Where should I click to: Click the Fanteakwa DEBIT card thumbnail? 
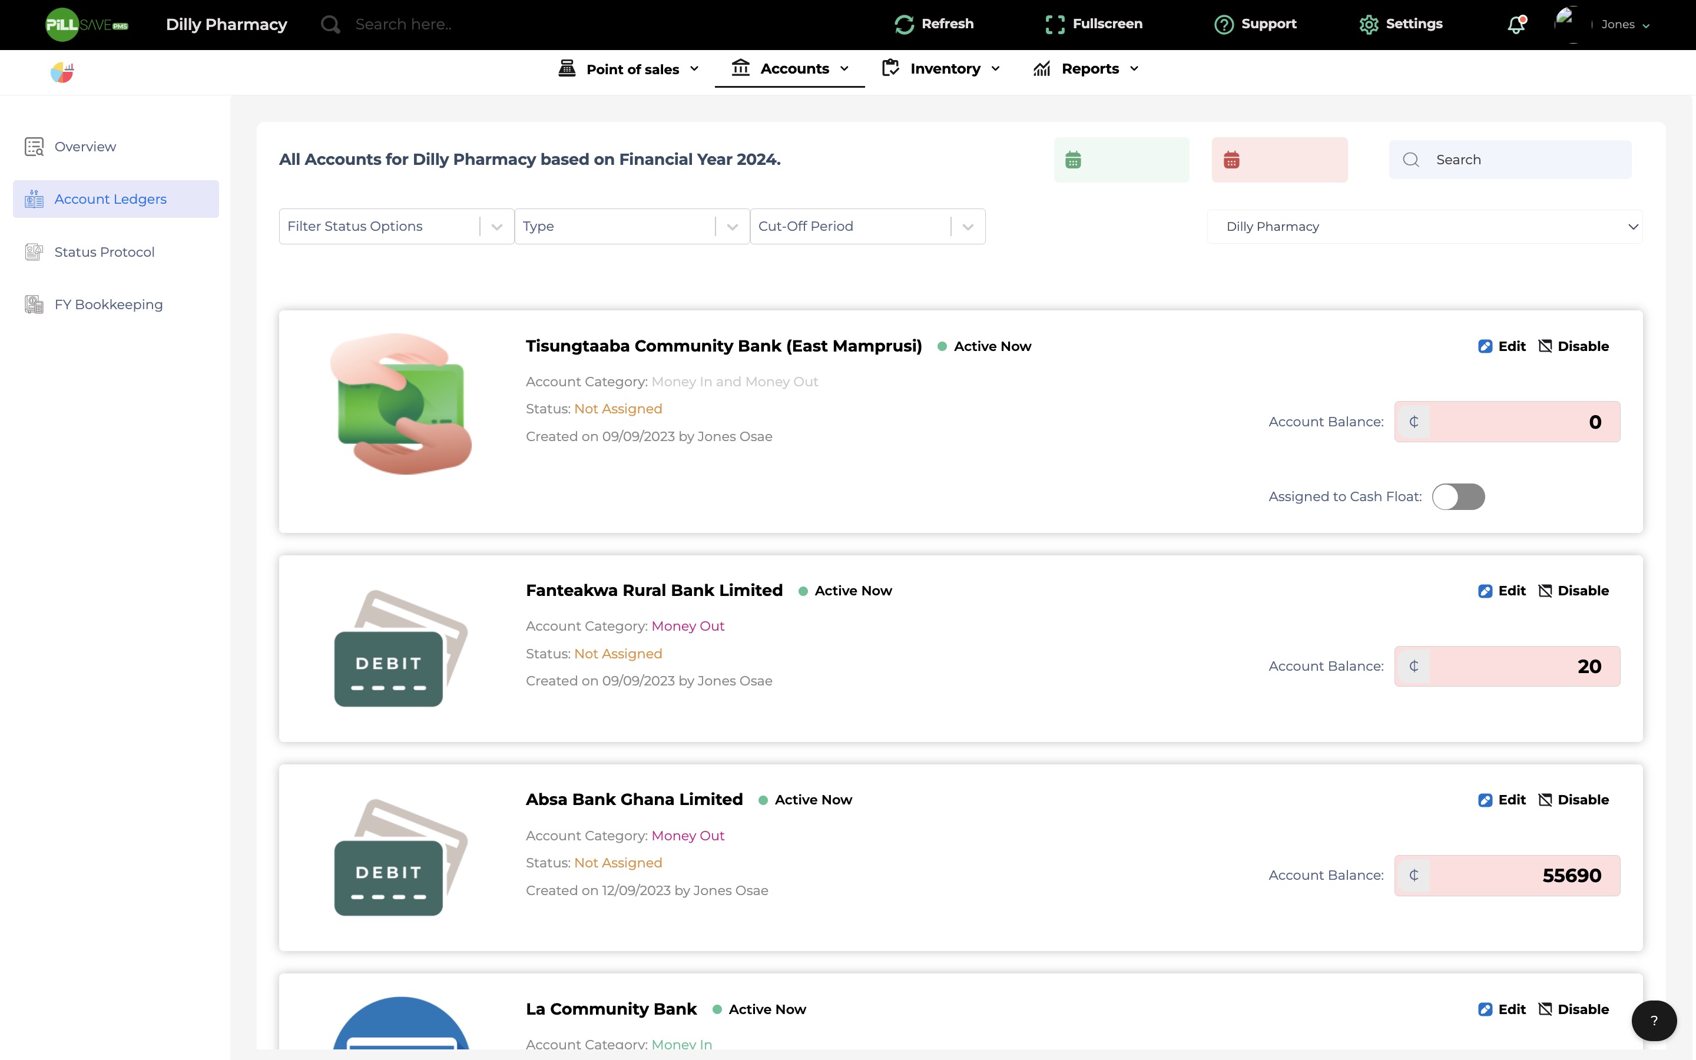tap(400, 648)
